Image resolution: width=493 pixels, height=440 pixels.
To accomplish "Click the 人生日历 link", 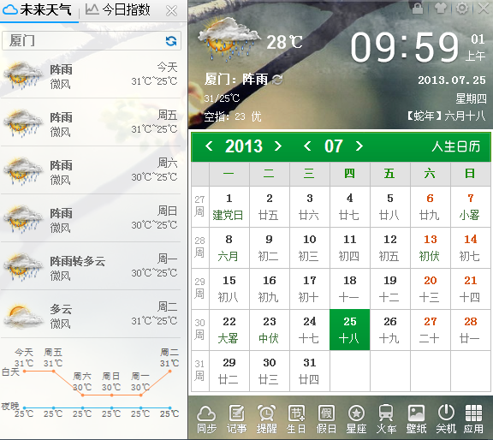I will click(x=456, y=146).
